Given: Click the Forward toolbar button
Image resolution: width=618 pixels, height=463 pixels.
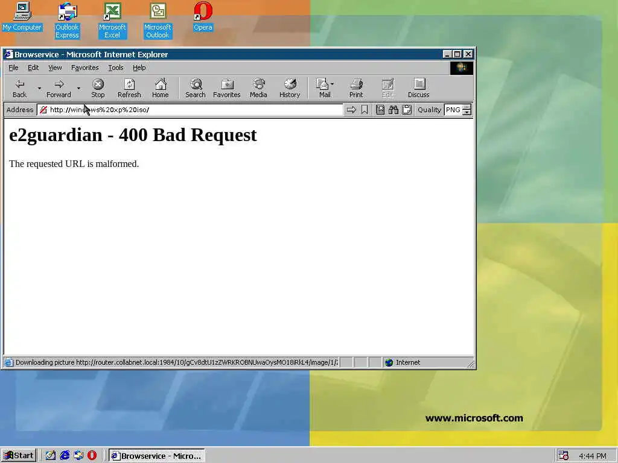Looking at the screenshot, I should click(x=59, y=88).
